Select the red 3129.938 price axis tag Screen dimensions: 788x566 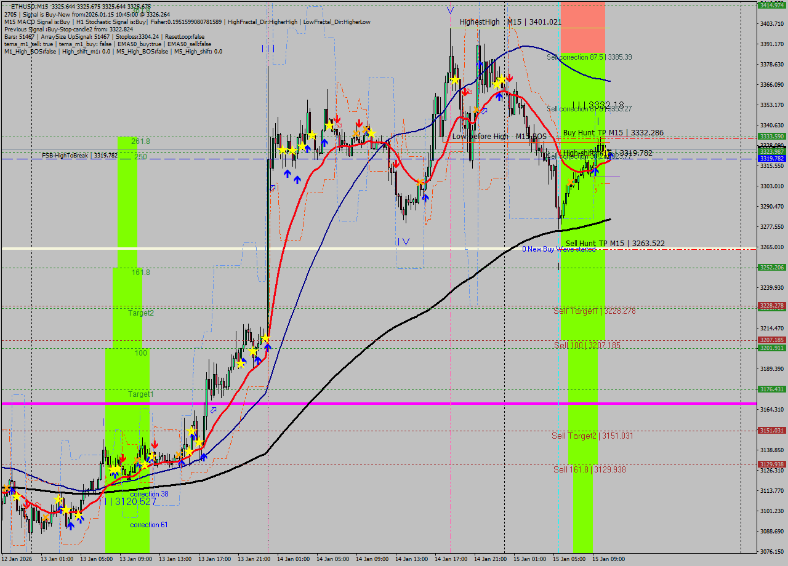[771, 464]
